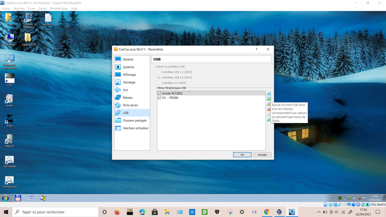Click the VirtualBox USB status icon

point(340,204)
